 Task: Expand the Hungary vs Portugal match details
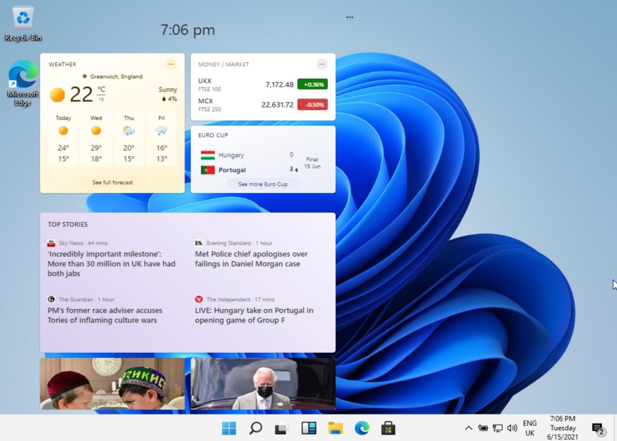pos(296,170)
